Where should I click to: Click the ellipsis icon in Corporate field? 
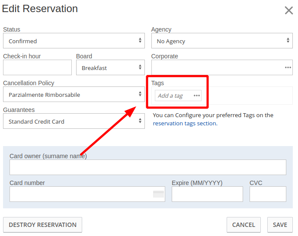click(x=288, y=67)
